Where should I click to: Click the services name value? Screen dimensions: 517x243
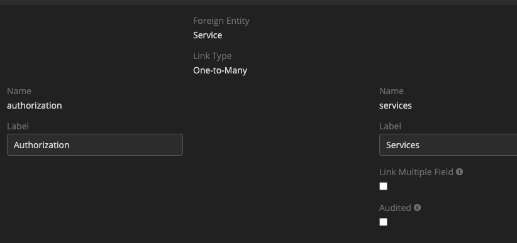(396, 105)
